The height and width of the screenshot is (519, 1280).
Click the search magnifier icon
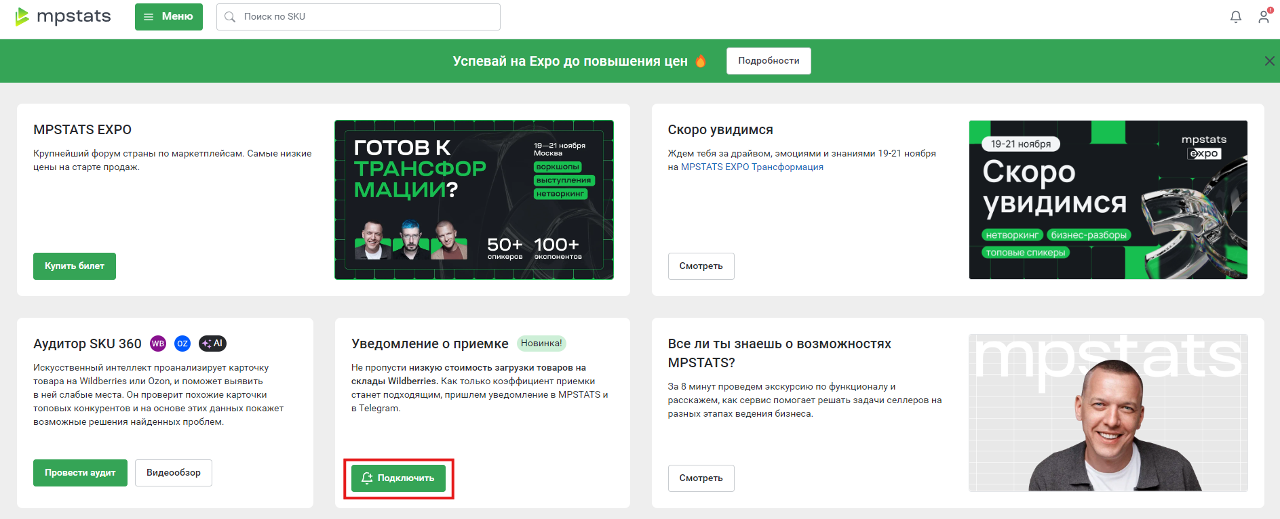(x=230, y=17)
